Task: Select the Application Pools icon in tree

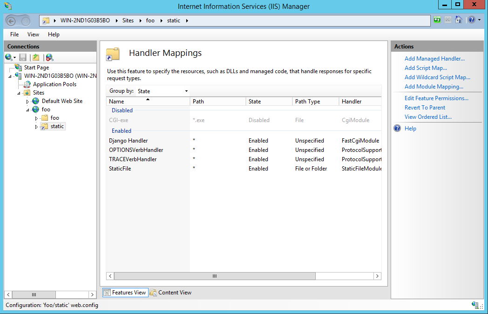Action: pos(27,84)
